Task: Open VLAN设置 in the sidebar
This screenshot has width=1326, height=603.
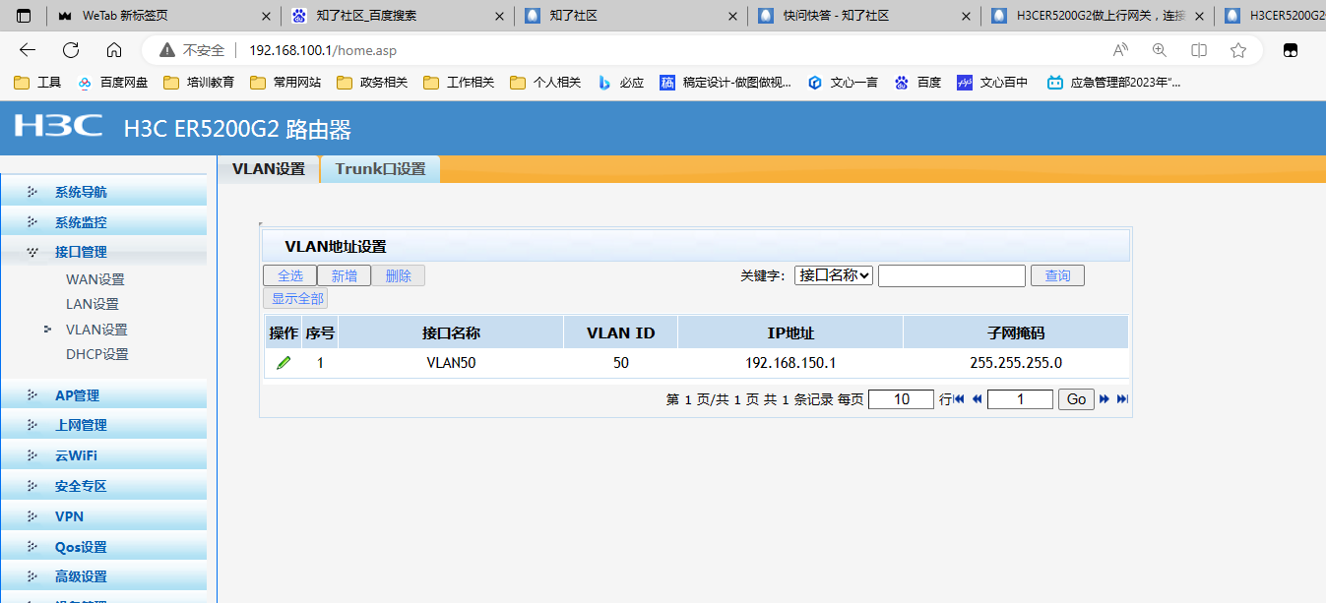Action: [x=96, y=330]
